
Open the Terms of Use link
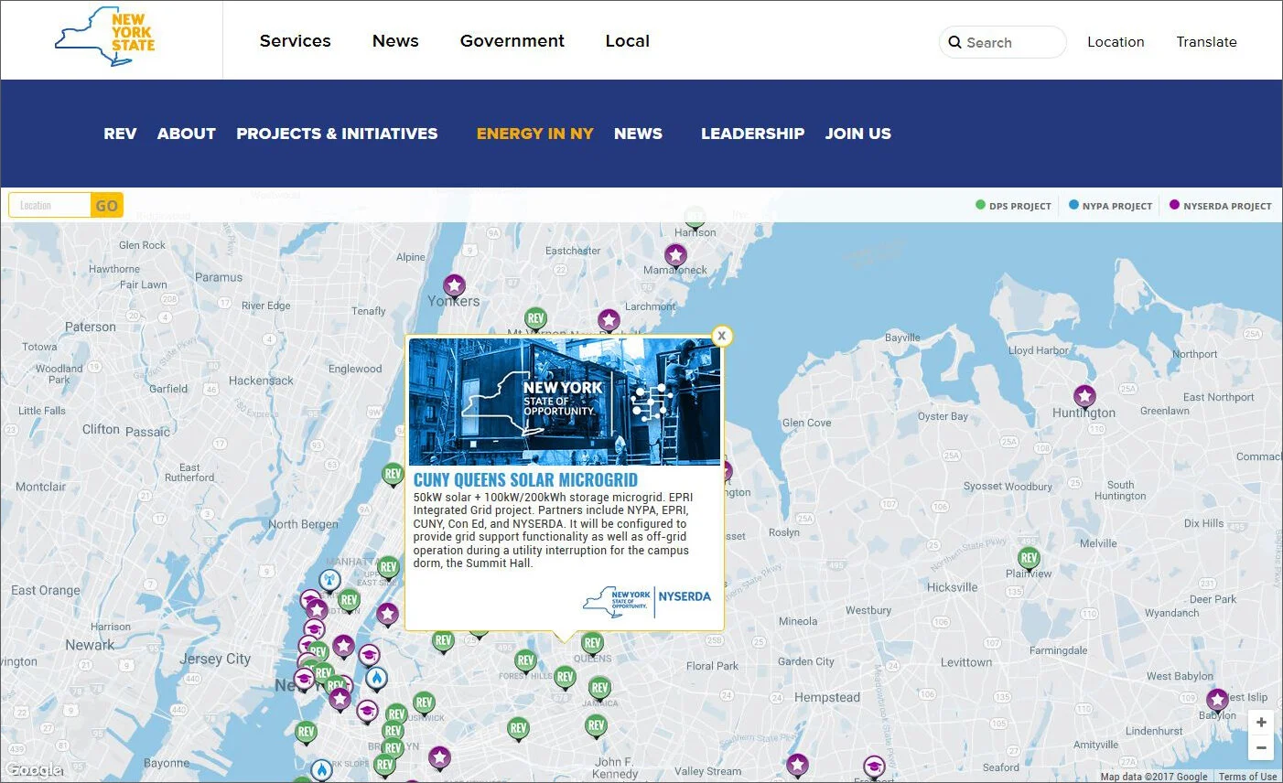coord(1248,777)
